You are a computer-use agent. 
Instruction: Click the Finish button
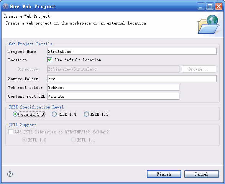(x=164, y=174)
